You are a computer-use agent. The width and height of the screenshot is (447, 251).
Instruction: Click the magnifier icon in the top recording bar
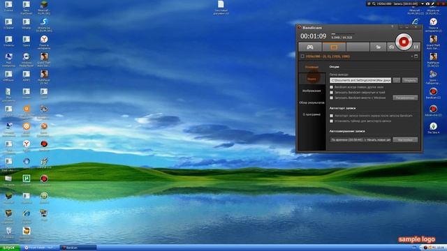374,3
